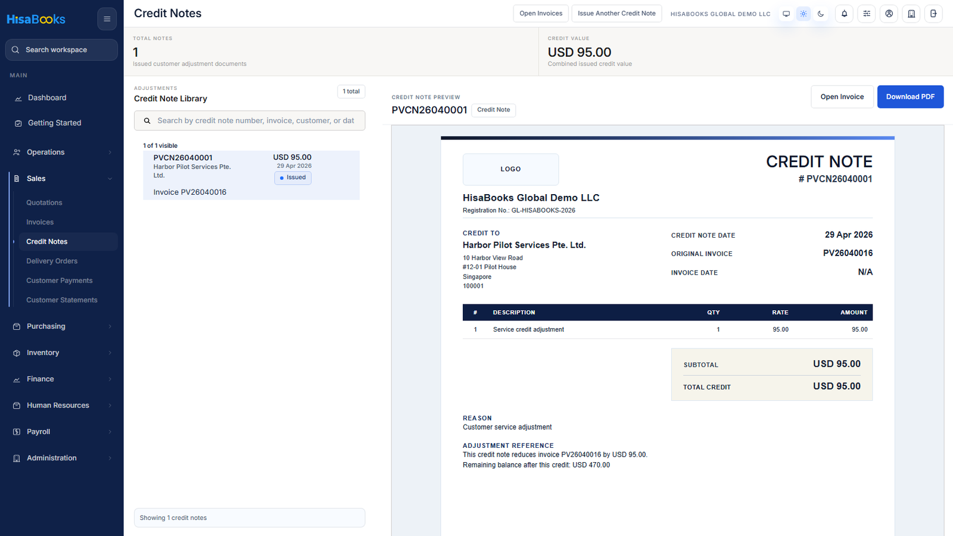Click the Administration icon in sidebar
Image resolution: width=953 pixels, height=536 pixels.
coord(17,459)
